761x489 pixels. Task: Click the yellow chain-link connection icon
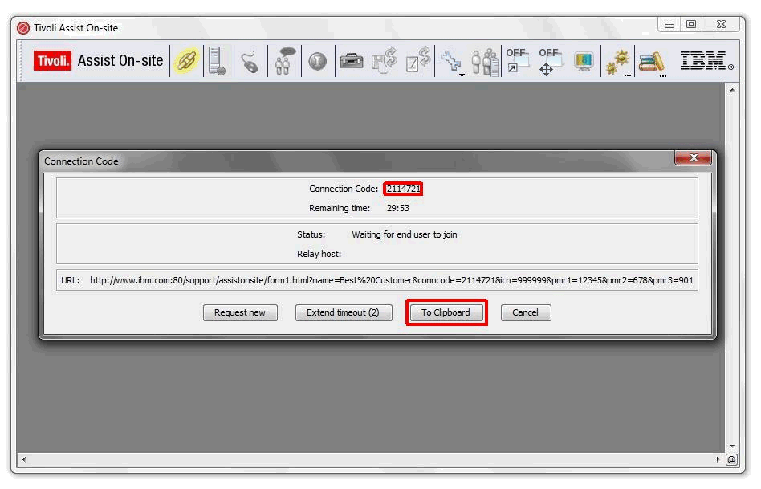click(186, 61)
